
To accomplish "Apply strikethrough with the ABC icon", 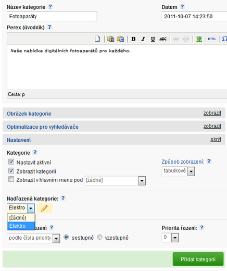I will coord(163,39).
